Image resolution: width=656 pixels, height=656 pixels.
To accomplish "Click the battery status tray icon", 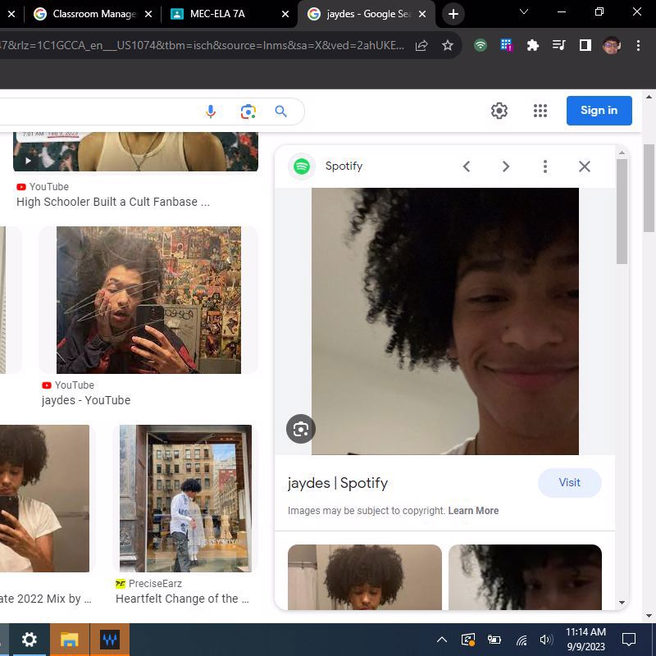I will point(494,640).
